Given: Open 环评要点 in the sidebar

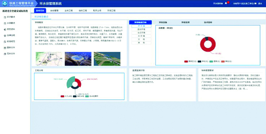Looking at the screenshot, I should click(x=11, y=17).
